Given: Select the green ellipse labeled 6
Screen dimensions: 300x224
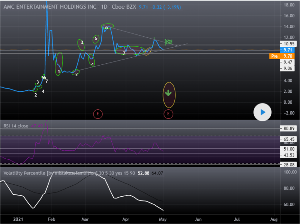Looking at the screenshot, I should pos(107,27).
